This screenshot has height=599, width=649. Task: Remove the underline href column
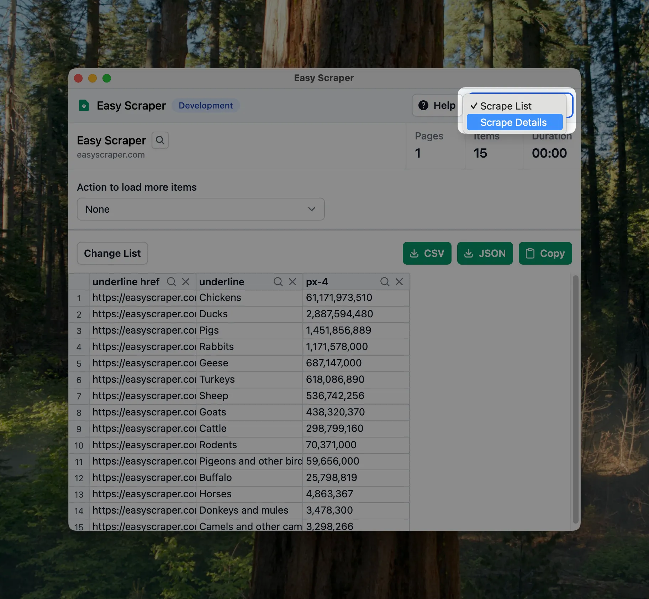pos(186,282)
